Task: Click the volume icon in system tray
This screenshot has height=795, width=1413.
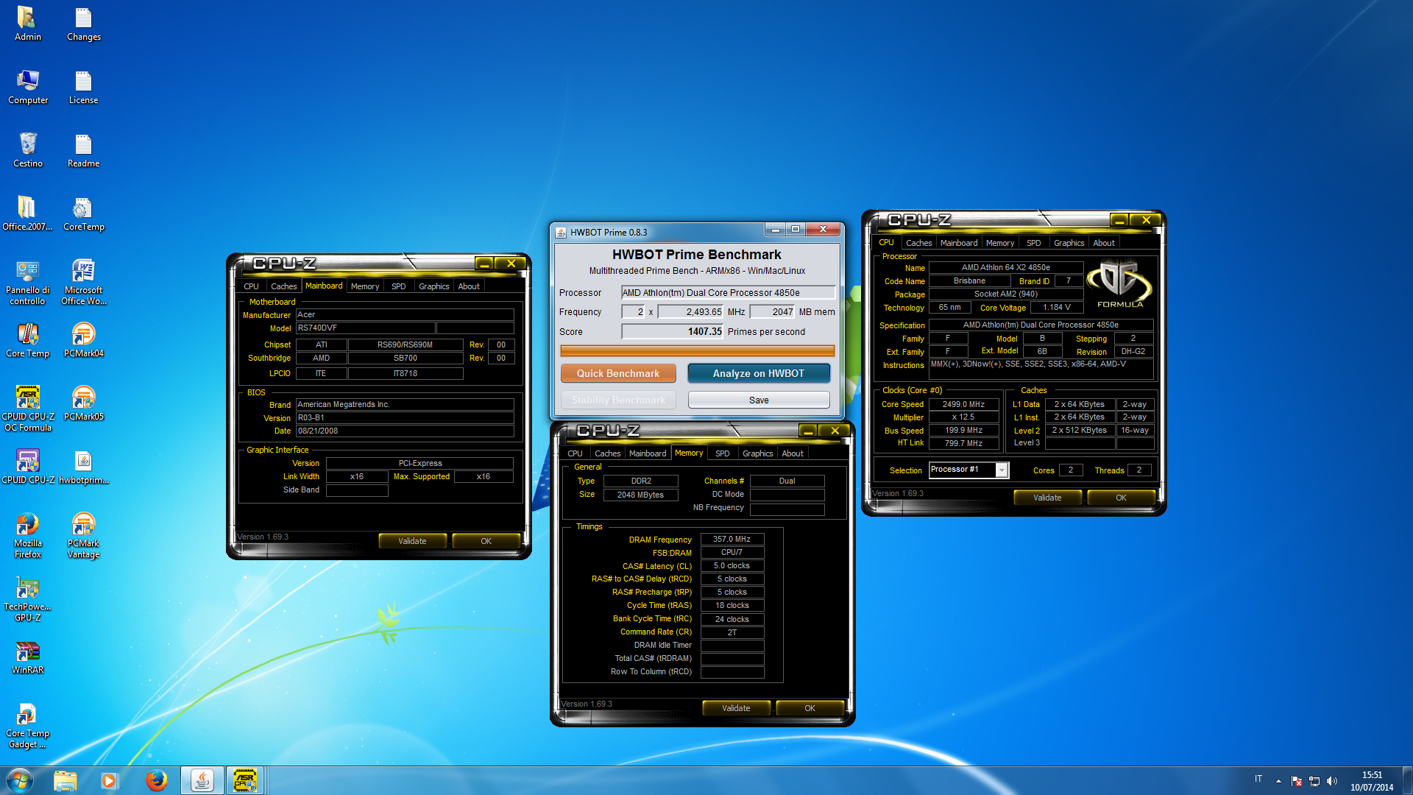Action: tap(1332, 781)
